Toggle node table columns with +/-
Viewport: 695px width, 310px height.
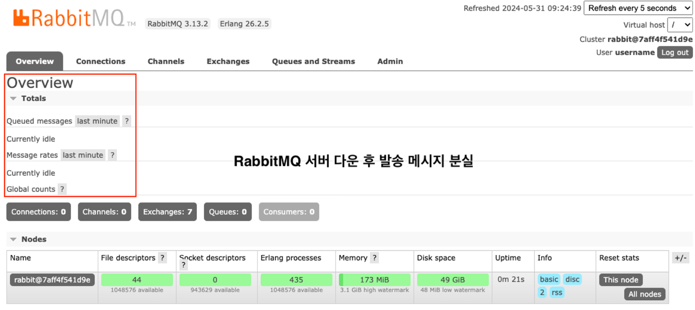pos(680,258)
